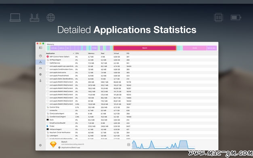This screenshot has height=158, width=253.
Task: Click the globe network icon
Action: coord(51,17)
